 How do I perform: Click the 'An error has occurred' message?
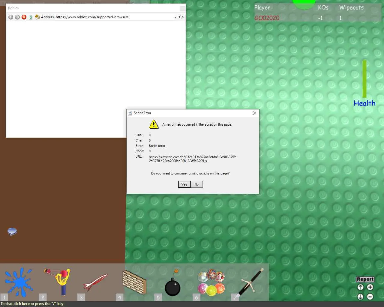pos(197,124)
